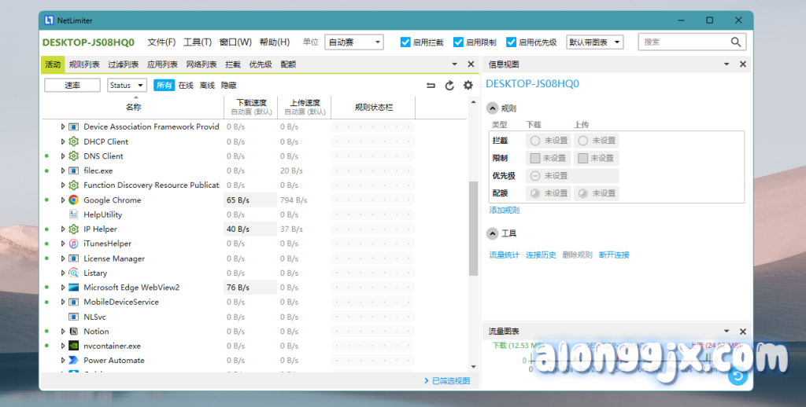Click the search magnifier icon
The height and width of the screenshot is (407, 806).
[x=736, y=42]
